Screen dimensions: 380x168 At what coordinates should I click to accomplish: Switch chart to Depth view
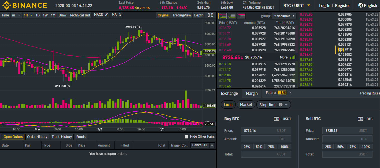tap(199, 15)
